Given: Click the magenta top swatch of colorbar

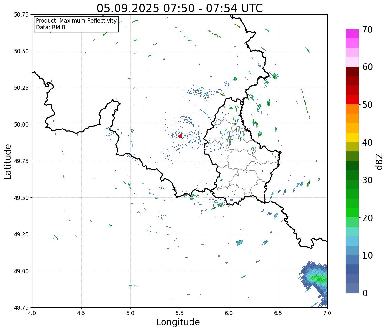Looking at the screenshot, I should pyautogui.click(x=352, y=34).
